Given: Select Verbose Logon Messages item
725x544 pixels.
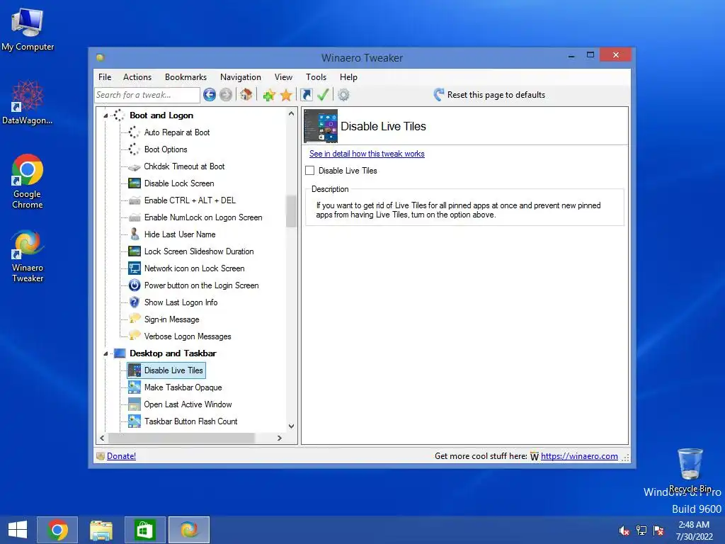Looking at the screenshot, I should [188, 336].
